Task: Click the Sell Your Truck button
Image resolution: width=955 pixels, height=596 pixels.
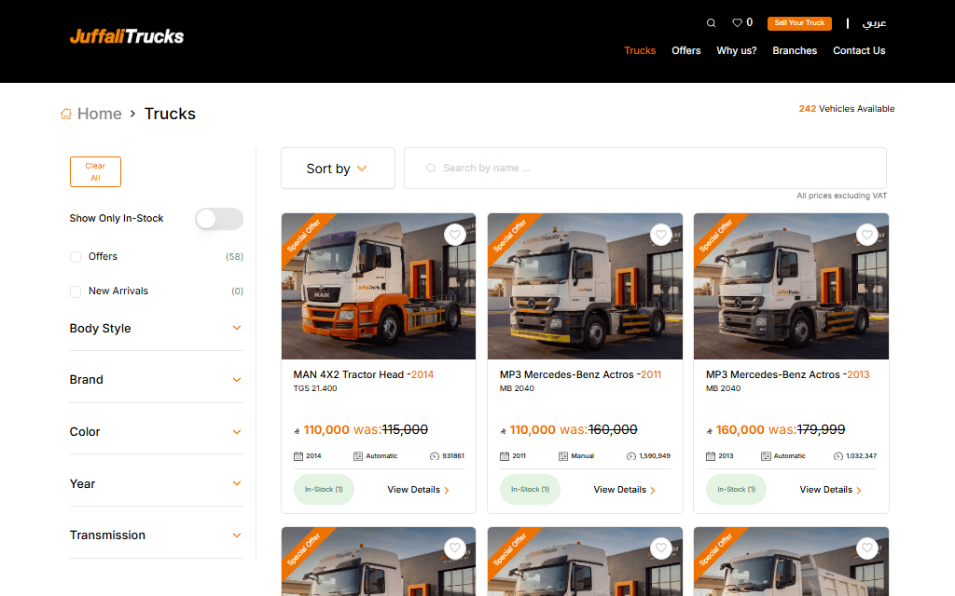Action: [x=799, y=23]
